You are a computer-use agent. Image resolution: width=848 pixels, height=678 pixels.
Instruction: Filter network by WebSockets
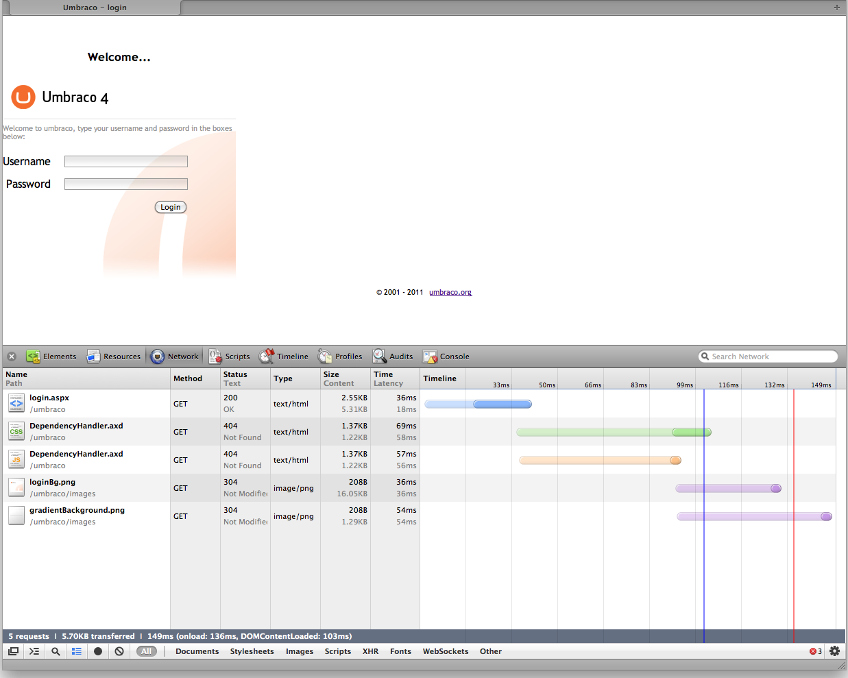(x=446, y=651)
